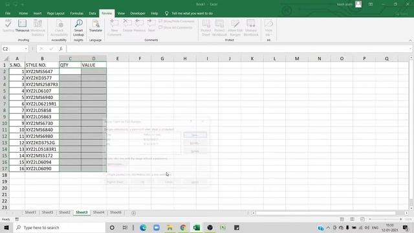Open the Translate tool
This screenshot has height=233, width=414.
click(95, 26)
